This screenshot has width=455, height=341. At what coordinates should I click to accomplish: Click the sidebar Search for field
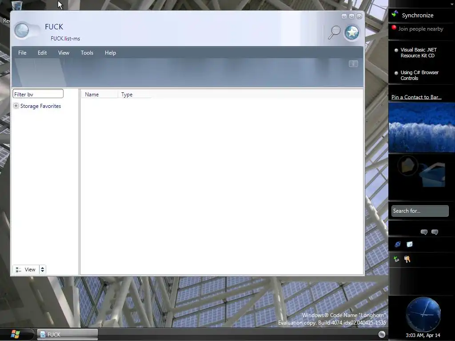[420, 211]
